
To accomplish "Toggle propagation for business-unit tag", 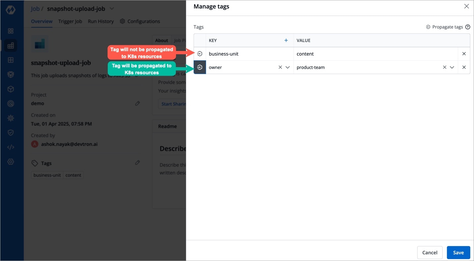I will [200, 54].
